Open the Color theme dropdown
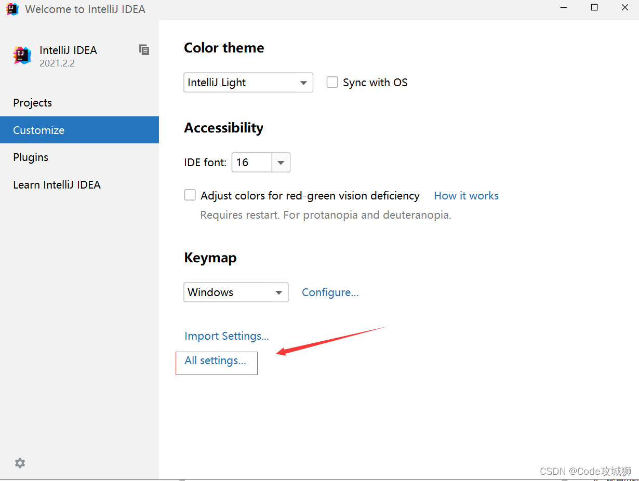The height and width of the screenshot is (481, 639). (248, 83)
